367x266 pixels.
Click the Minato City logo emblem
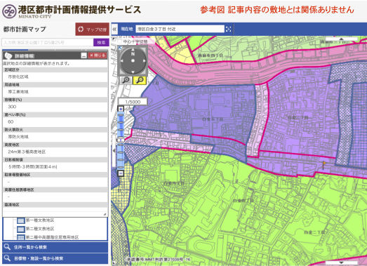(x=9, y=11)
